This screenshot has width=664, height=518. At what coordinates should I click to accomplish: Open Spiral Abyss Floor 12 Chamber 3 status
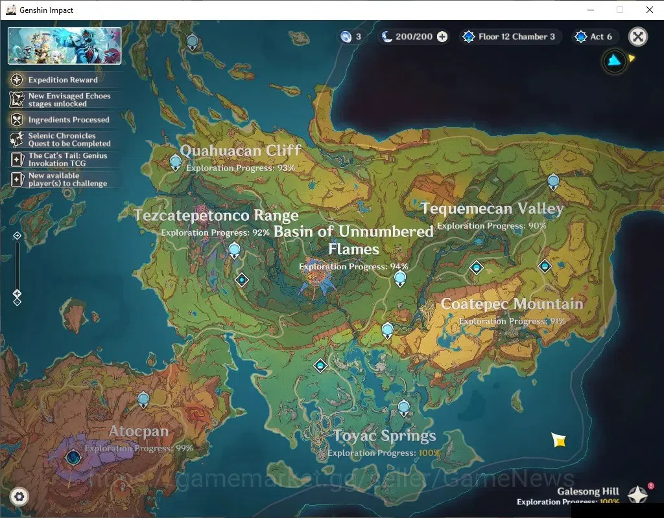pyautogui.click(x=511, y=37)
